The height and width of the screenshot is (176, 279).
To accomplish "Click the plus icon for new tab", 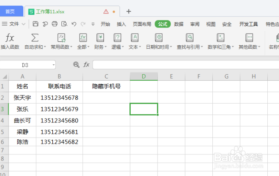I will [x=128, y=11].
